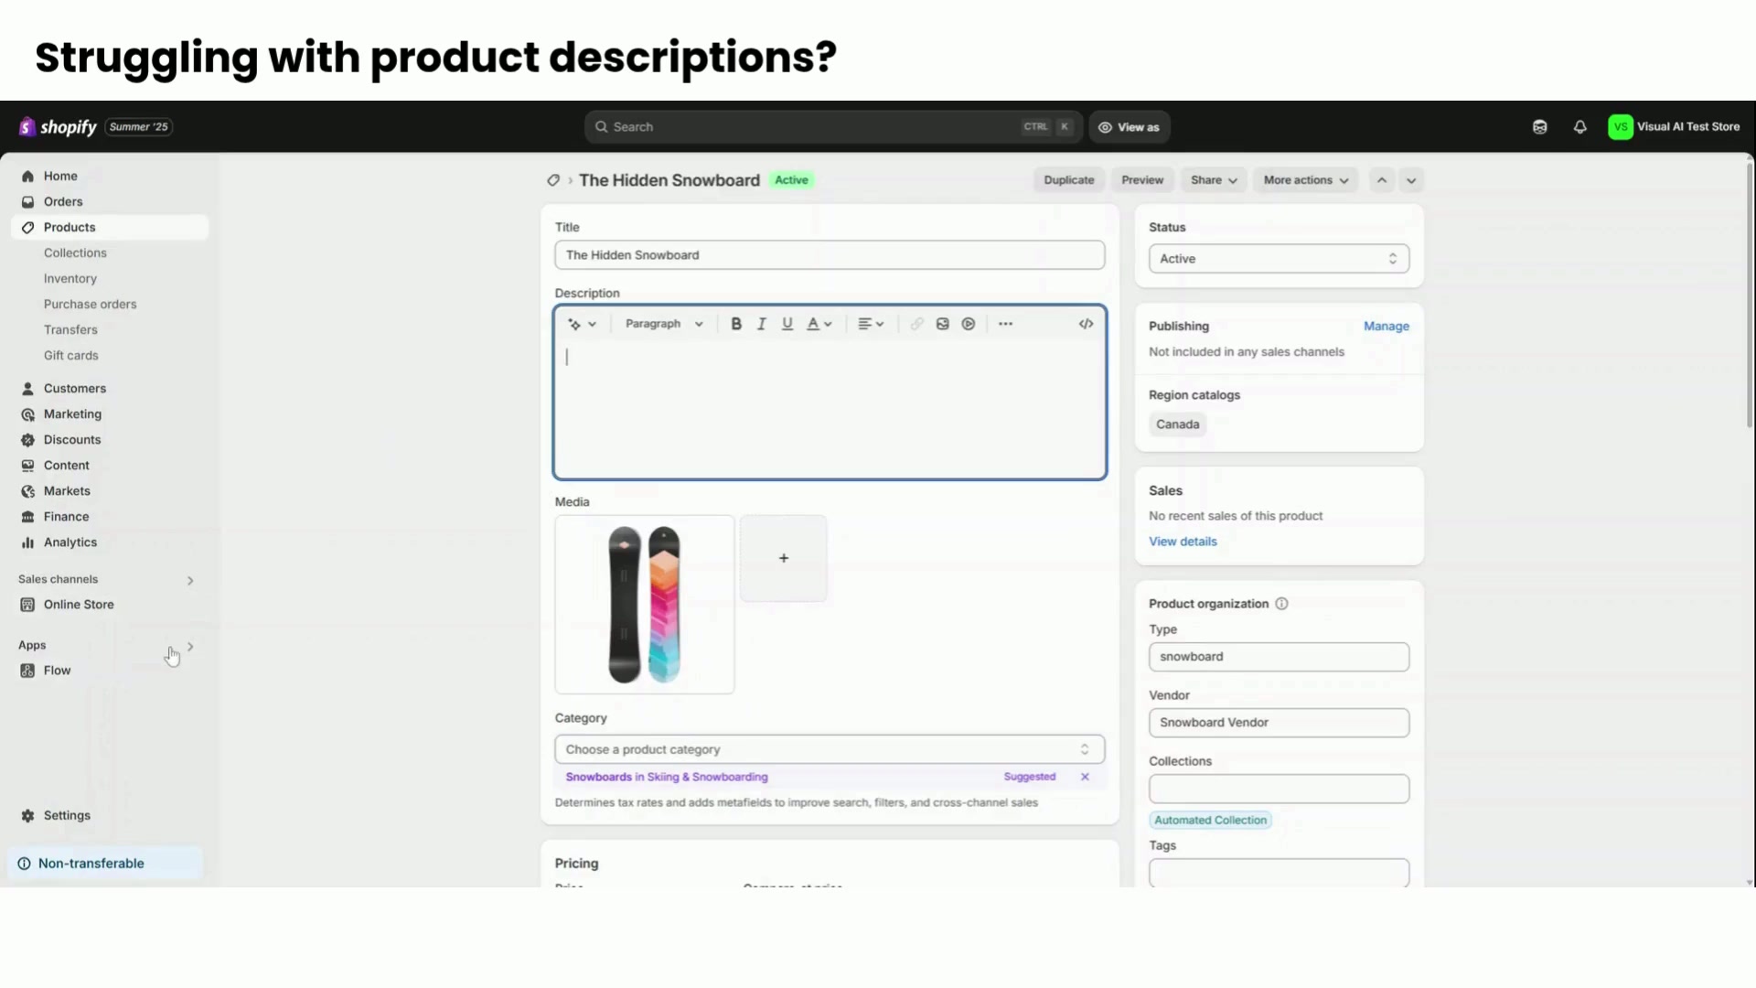Click the insert video icon
This screenshot has height=988, width=1756.
(x=969, y=324)
